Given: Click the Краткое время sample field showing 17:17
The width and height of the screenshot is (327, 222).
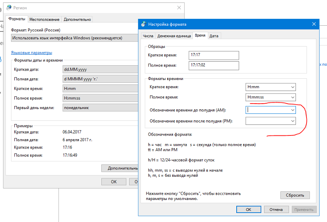Looking at the screenshot, I should click(x=214, y=55).
